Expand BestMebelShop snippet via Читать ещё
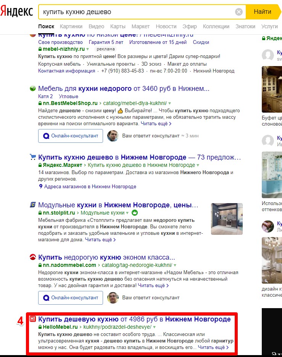This screenshot has height=357, width=282. 156,124
